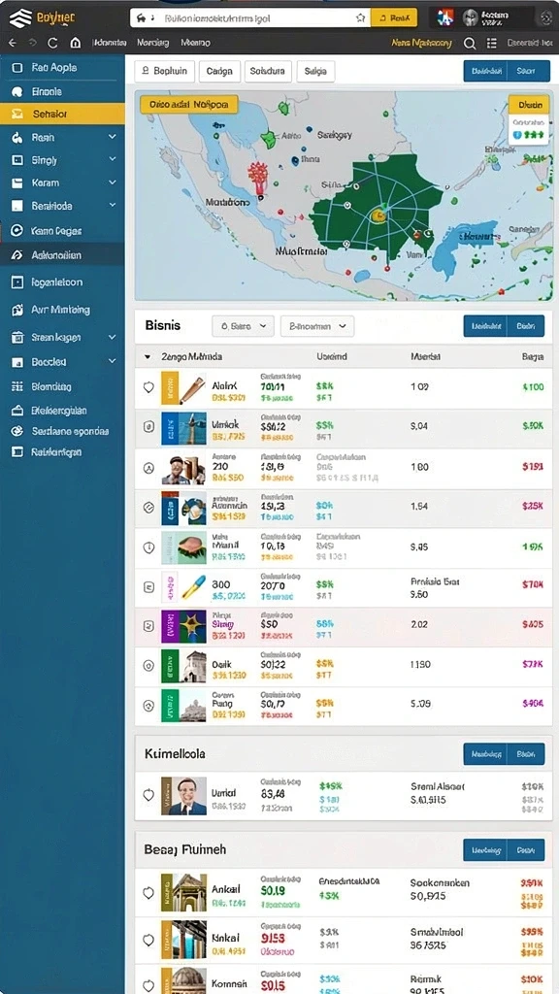Click the Avr Mintoing sidebar icon
The height and width of the screenshot is (994, 559).
[x=17, y=310]
